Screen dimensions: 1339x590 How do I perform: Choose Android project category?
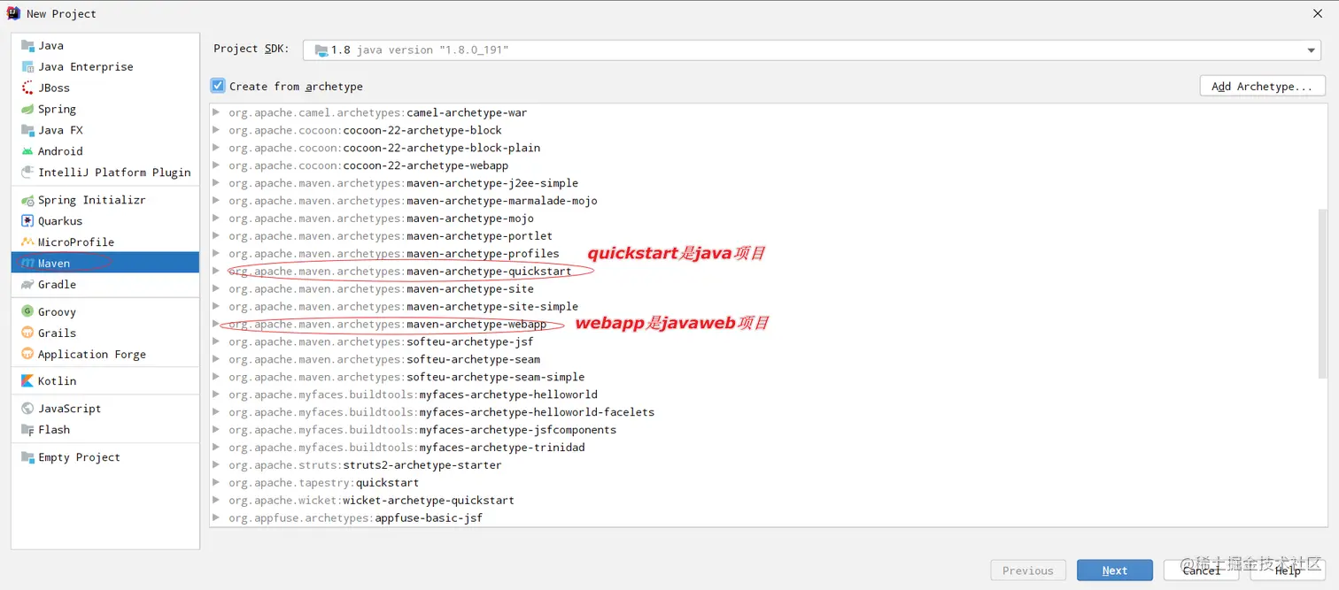pos(105,151)
